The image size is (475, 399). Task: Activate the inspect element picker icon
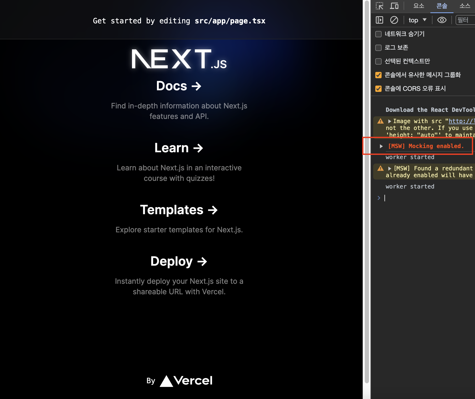[x=379, y=6]
